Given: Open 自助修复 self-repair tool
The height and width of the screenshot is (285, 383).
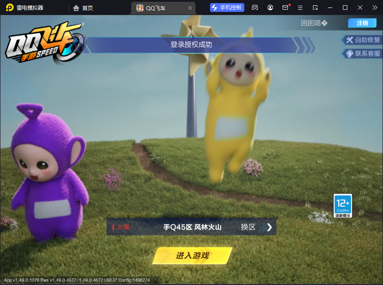Looking at the screenshot, I should tap(362, 40).
